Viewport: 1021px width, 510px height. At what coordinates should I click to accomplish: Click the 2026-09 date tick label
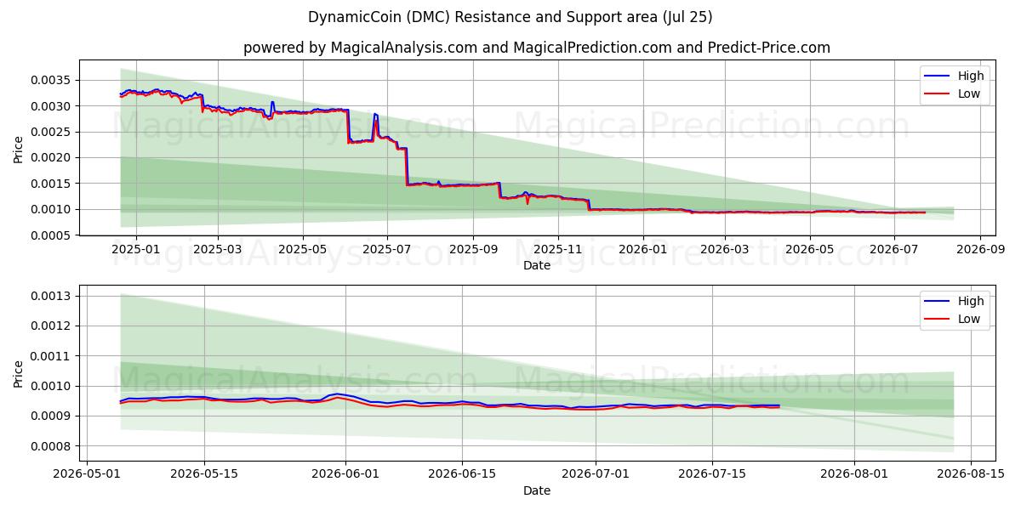point(981,249)
